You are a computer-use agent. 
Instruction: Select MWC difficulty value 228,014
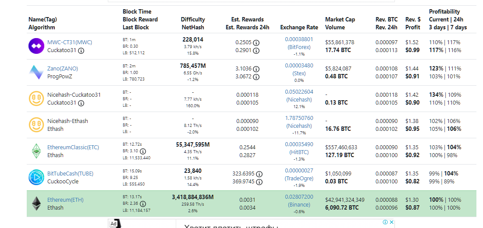193,39
